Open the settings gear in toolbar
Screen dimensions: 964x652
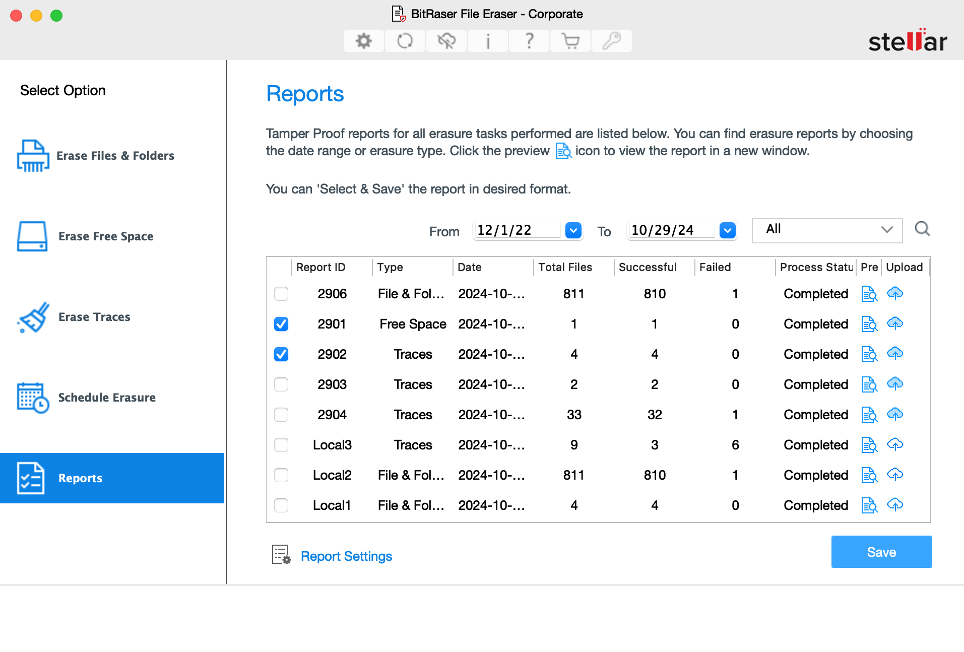click(363, 41)
